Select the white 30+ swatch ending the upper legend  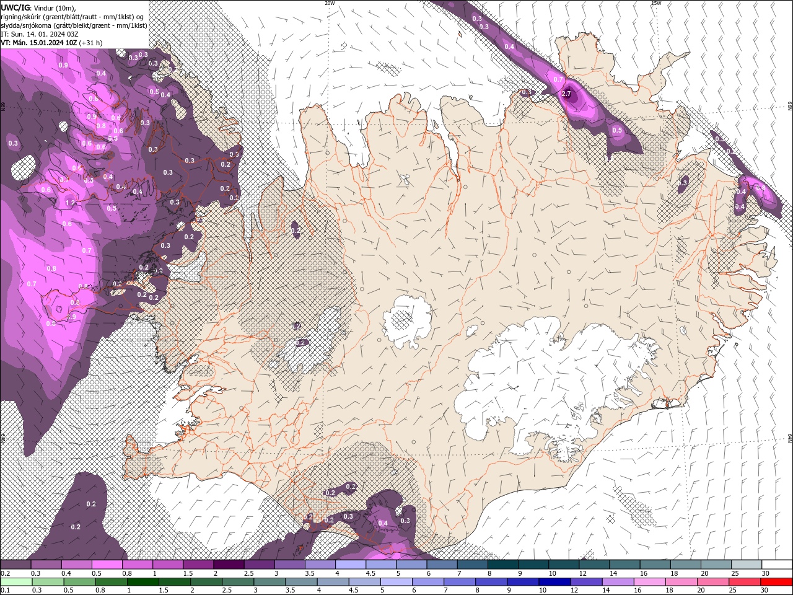click(777, 565)
